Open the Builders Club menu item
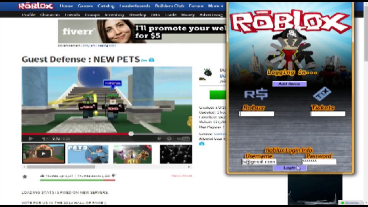This screenshot has height=207, width=368. (170, 6)
